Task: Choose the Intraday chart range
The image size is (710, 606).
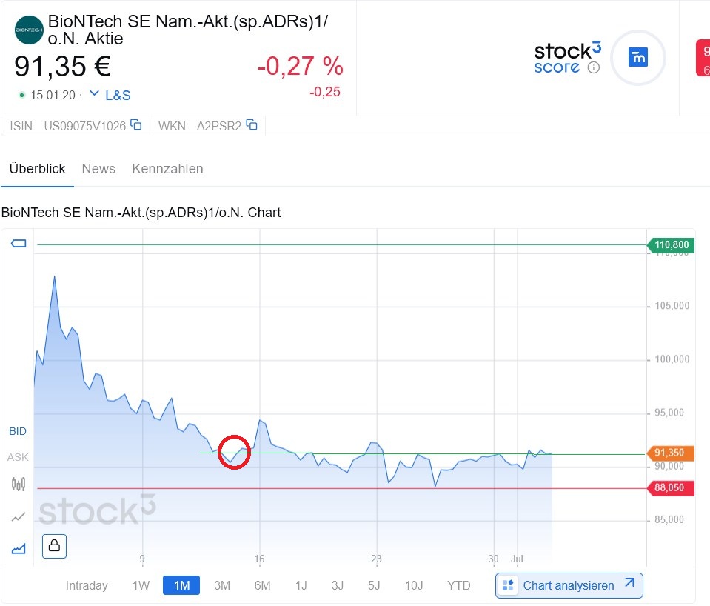Action: point(87,585)
